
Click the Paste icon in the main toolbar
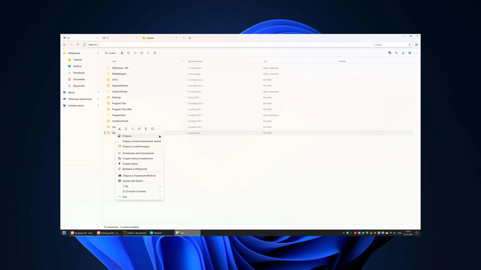point(135,53)
